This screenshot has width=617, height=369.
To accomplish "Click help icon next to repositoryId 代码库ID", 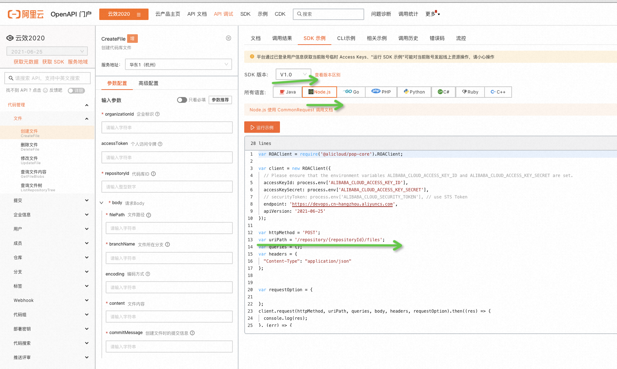I will click(154, 174).
